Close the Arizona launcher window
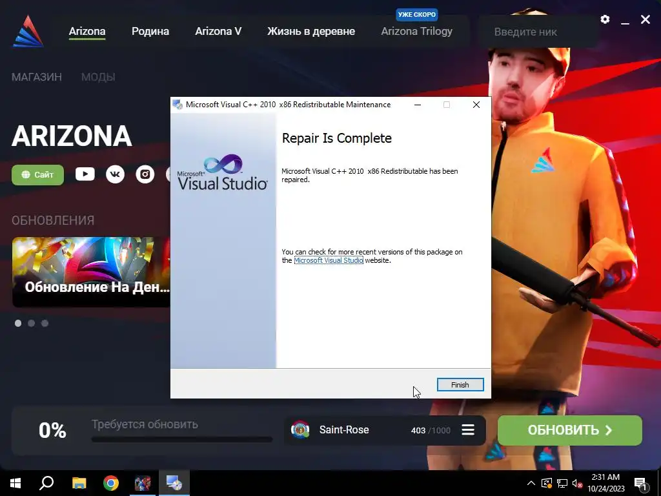Image resolution: width=661 pixels, height=496 pixels. (x=646, y=19)
